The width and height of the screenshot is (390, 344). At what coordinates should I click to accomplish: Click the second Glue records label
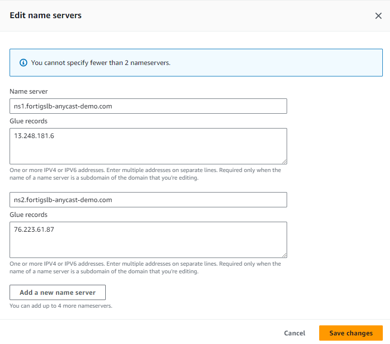click(28, 215)
